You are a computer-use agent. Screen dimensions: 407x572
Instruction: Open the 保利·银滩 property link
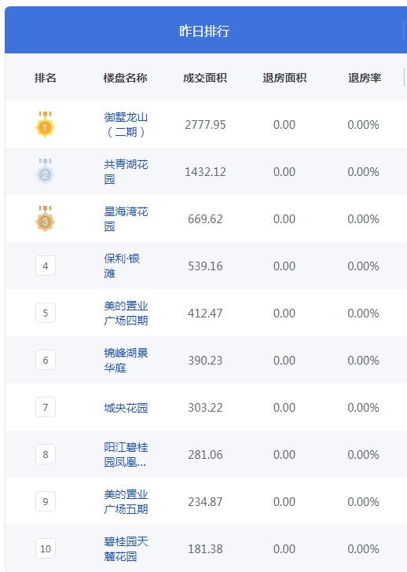(x=122, y=266)
